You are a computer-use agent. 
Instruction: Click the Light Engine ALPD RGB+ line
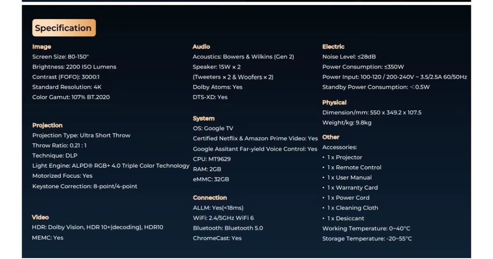pyautogui.click(x=110, y=166)
